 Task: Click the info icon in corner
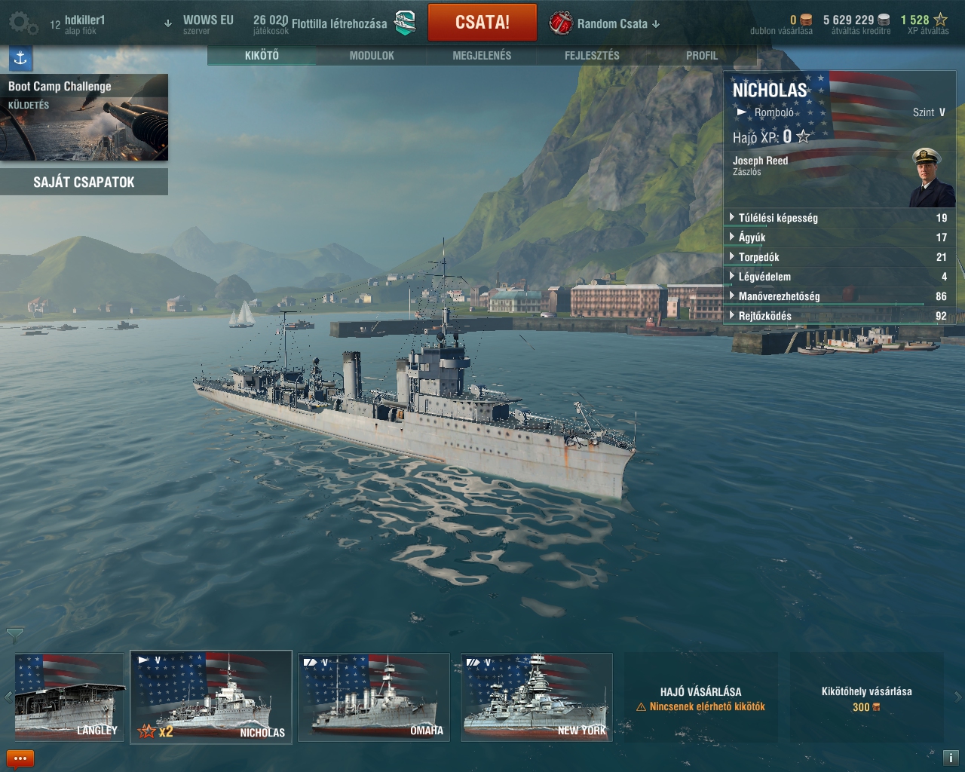click(x=951, y=758)
